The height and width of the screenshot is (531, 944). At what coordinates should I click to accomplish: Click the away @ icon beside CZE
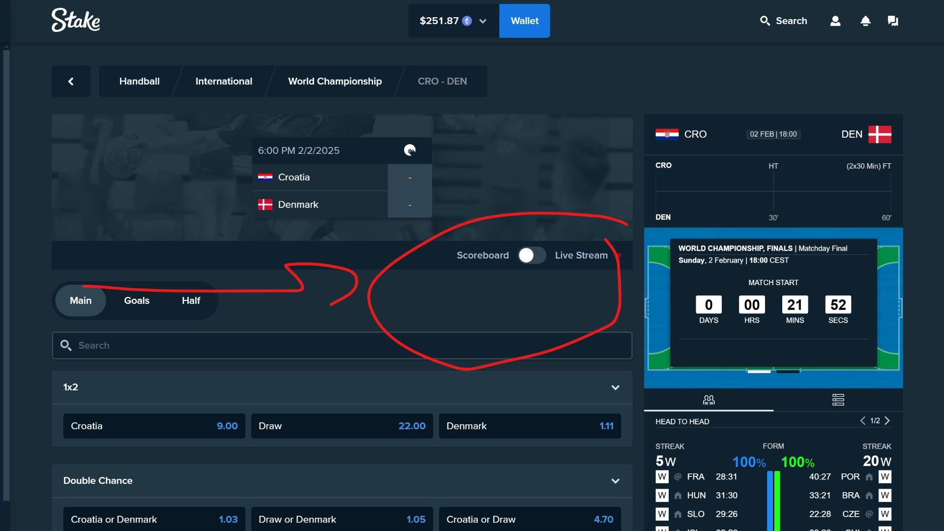[869, 514]
